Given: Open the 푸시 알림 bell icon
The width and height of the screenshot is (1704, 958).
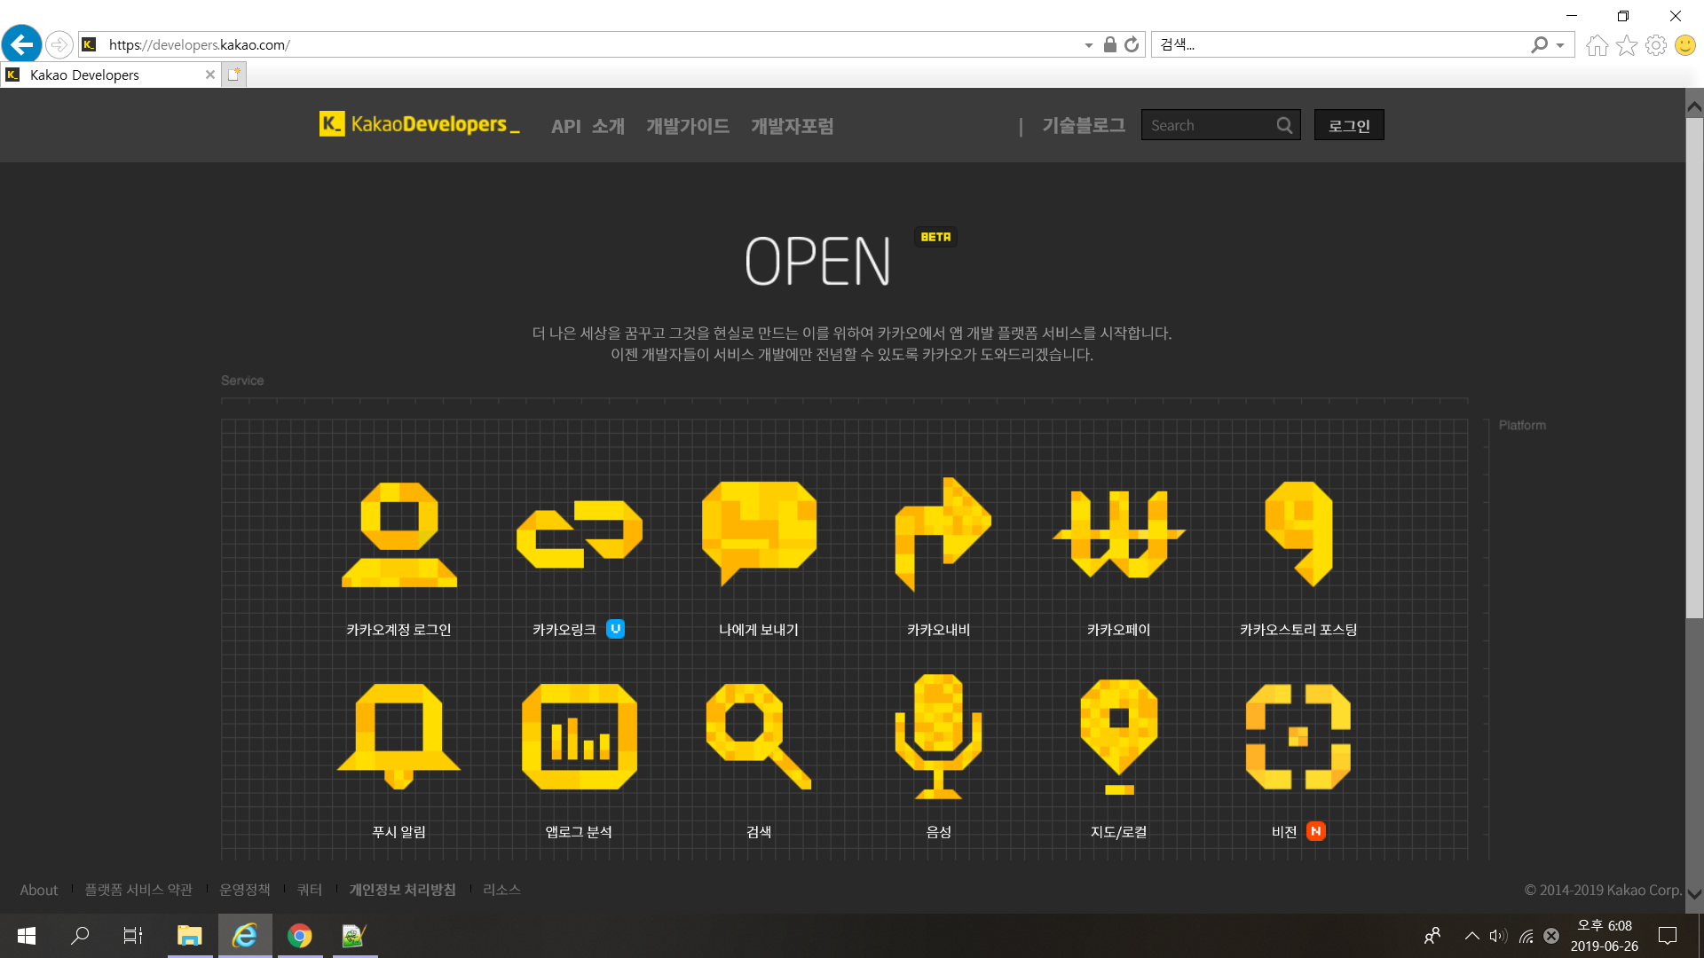Looking at the screenshot, I should [399, 736].
